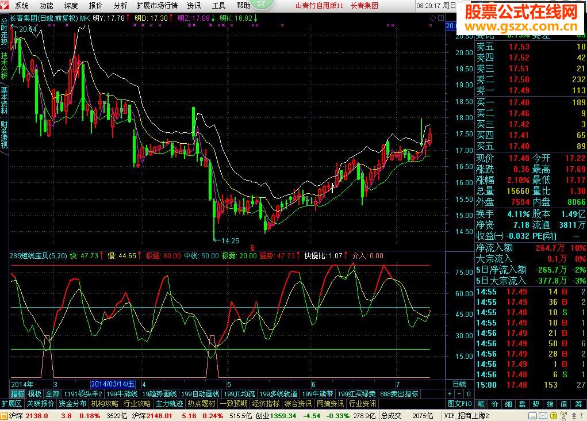The image size is (587, 421).
Task: Apply the 19趋势画线 indicator
Action: [159, 394]
